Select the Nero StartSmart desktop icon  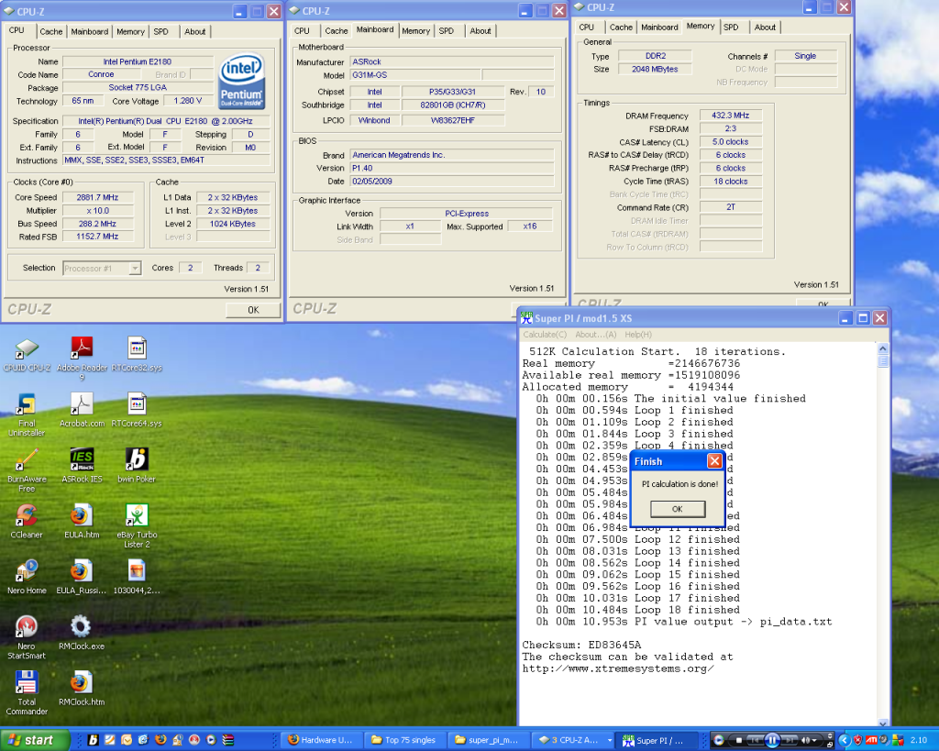coord(27,627)
